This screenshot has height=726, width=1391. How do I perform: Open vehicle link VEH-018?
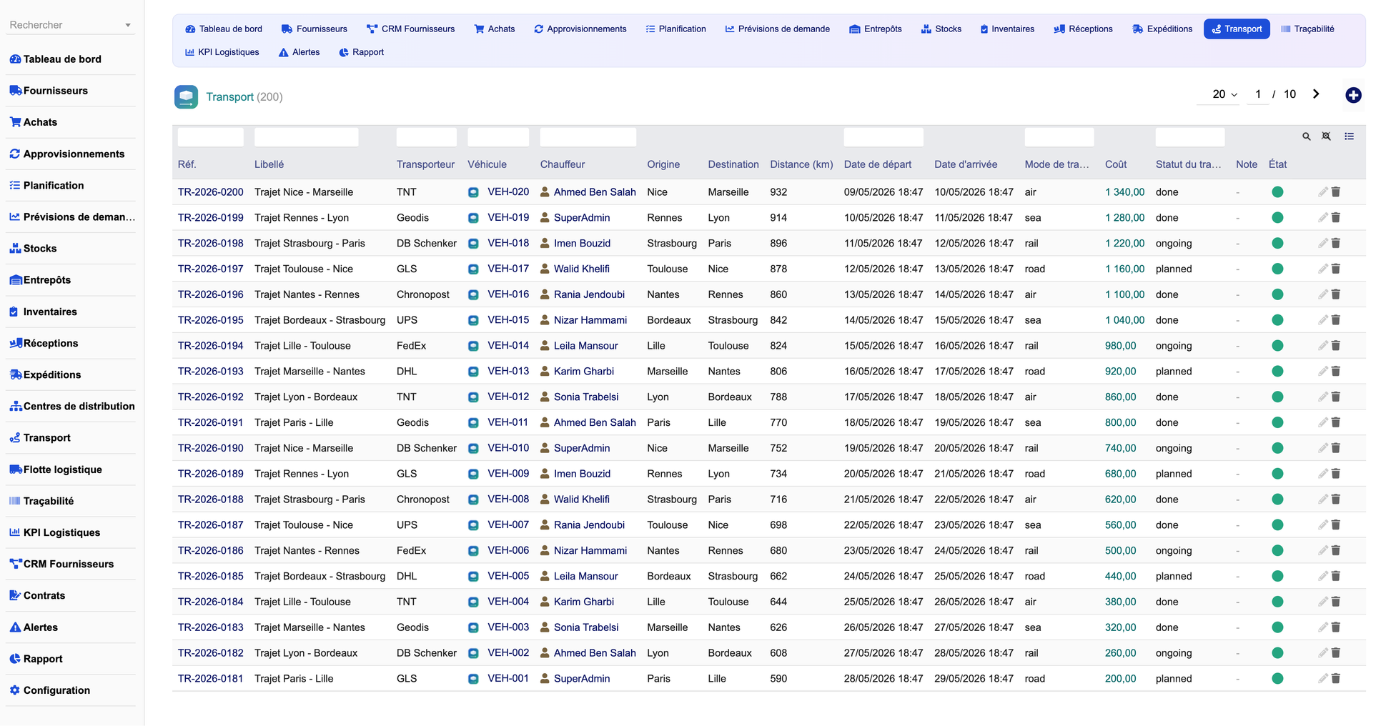click(508, 244)
